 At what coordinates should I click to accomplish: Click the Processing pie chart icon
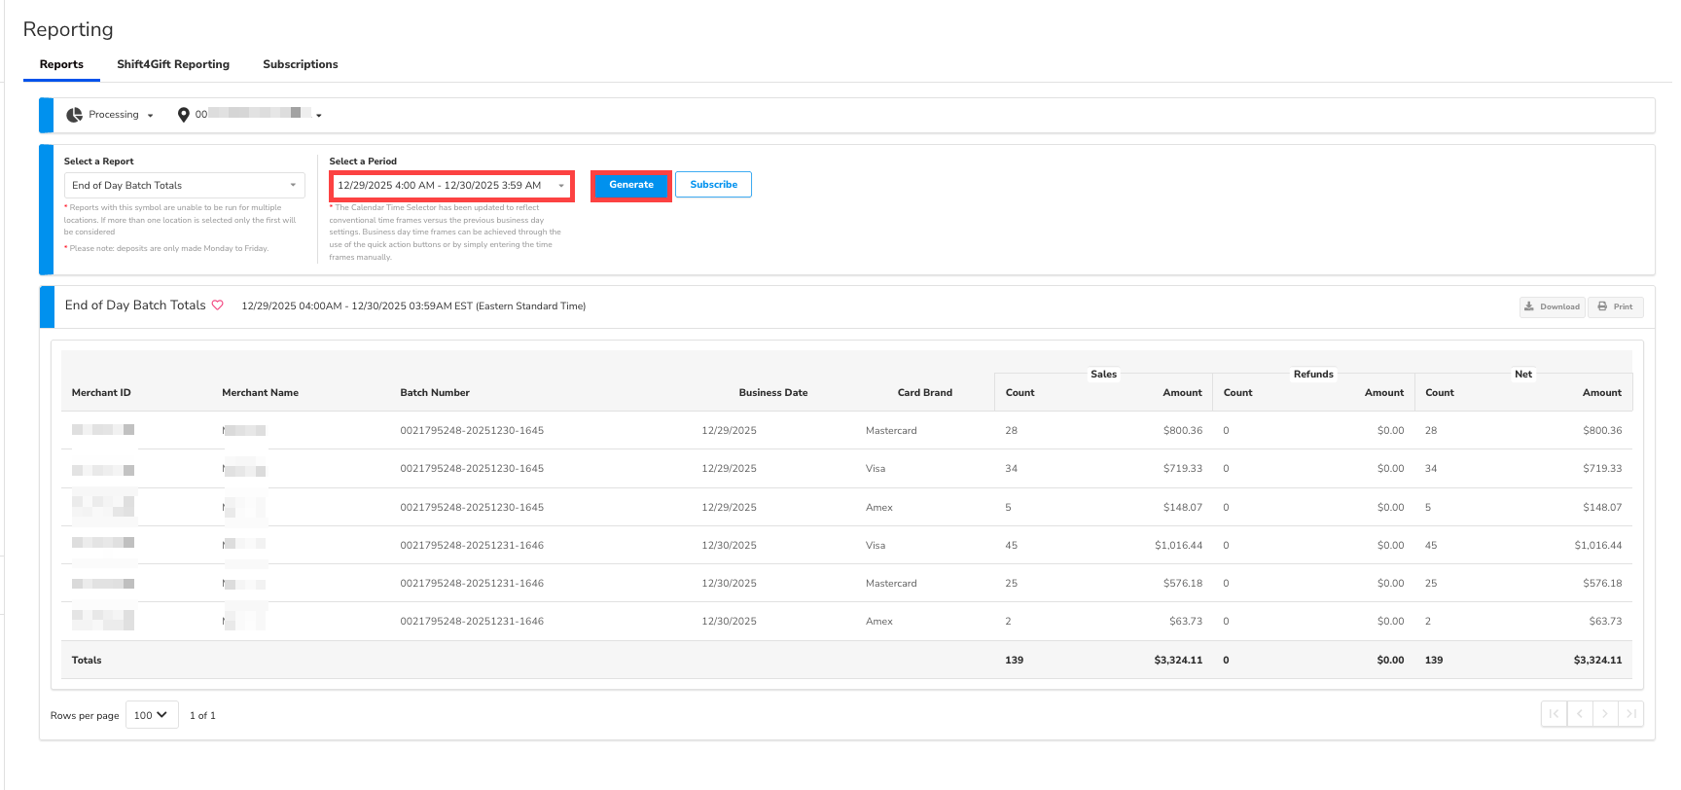pyautogui.click(x=74, y=115)
